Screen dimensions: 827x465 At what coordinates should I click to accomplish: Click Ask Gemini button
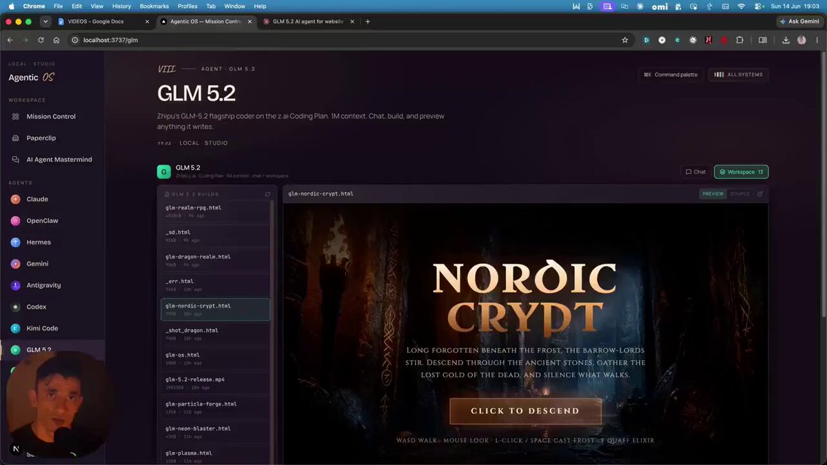coord(800,21)
